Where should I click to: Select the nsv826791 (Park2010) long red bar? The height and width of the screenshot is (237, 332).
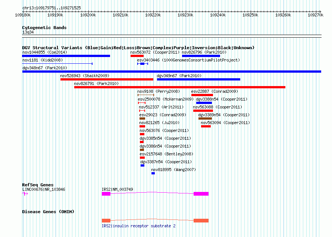pos(180,87)
